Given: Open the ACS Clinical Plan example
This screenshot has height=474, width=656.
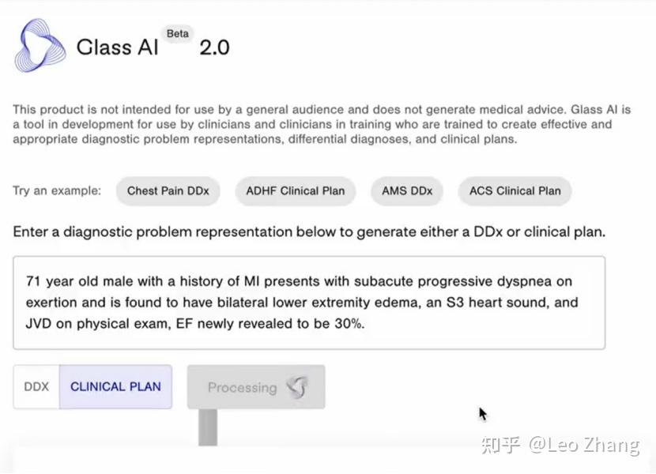Looking at the screenshot, I should tap(515, 190).
